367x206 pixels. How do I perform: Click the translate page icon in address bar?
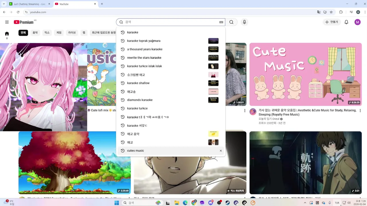point(319,12)
